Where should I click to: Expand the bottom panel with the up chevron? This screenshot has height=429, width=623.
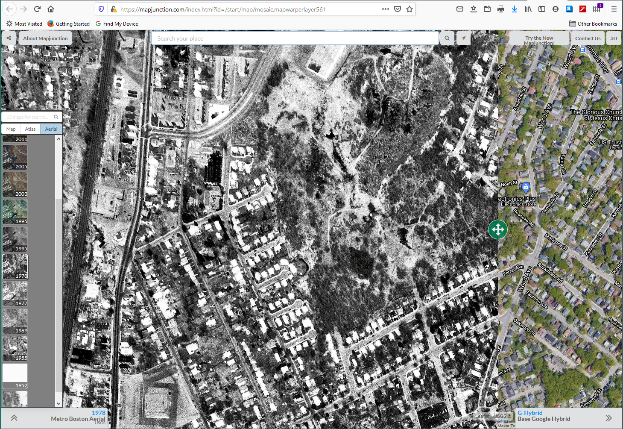14,418
